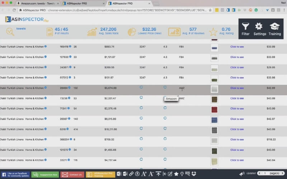Click the browser address bar URL
Screen dimensions: 287x179
pos(127,10)
